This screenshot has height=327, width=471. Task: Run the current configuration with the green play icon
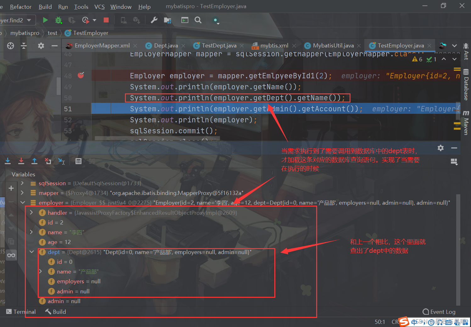point(45,20)
